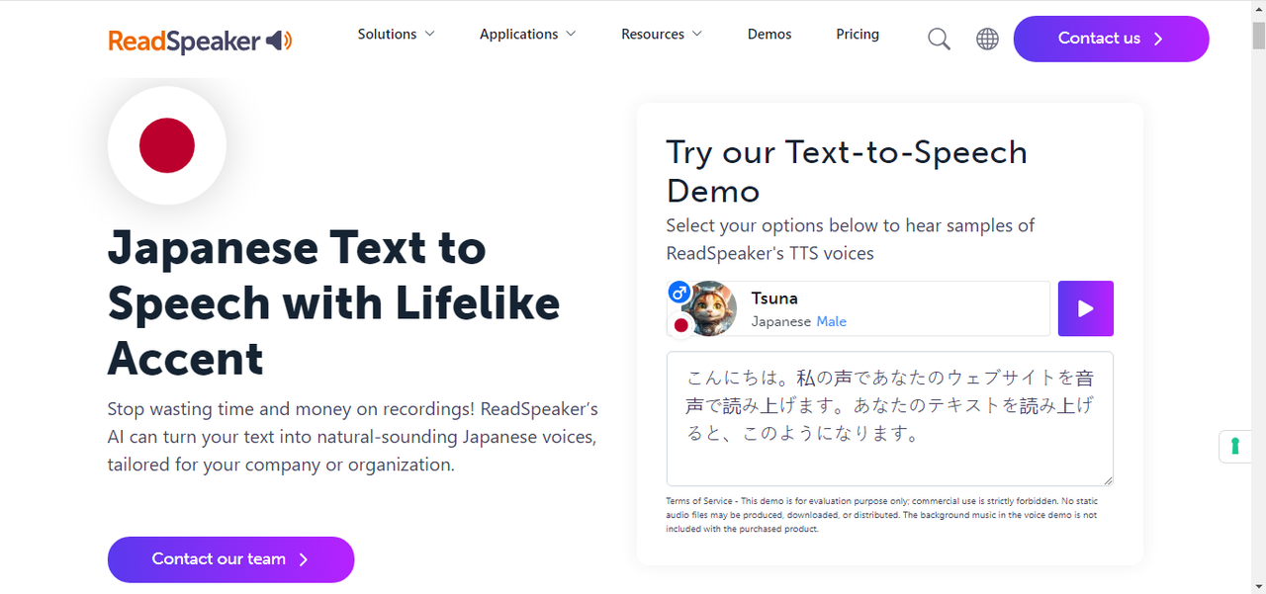Click the 'Try our Text-to-Speech Demo' heading
The height and width of the screenshot is (594, 1266).
[x=847, y=171]
